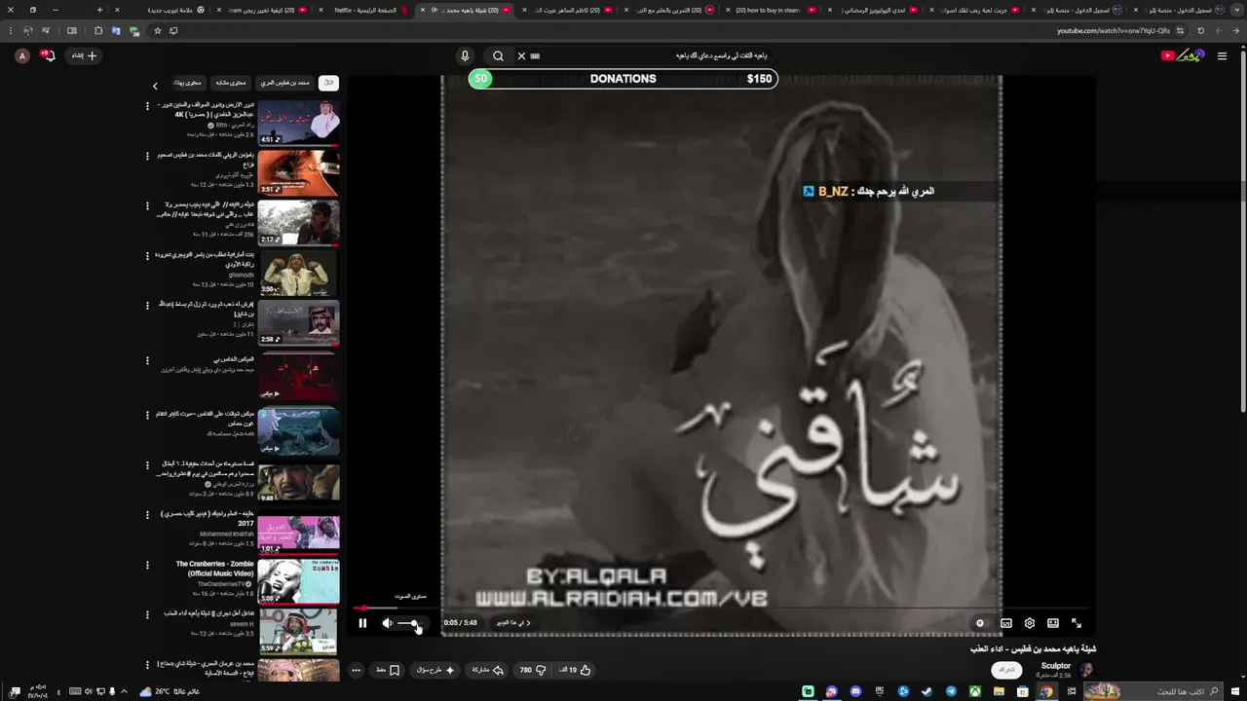Open the browser three-dot menu
The height and width of the screenshot is (701, 1247).
(x=10, y=30)
